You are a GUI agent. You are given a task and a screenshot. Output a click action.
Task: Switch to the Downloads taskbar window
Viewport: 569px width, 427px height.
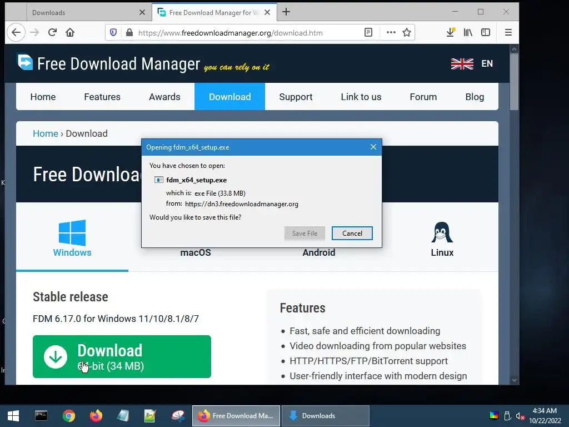click(326, 416)
